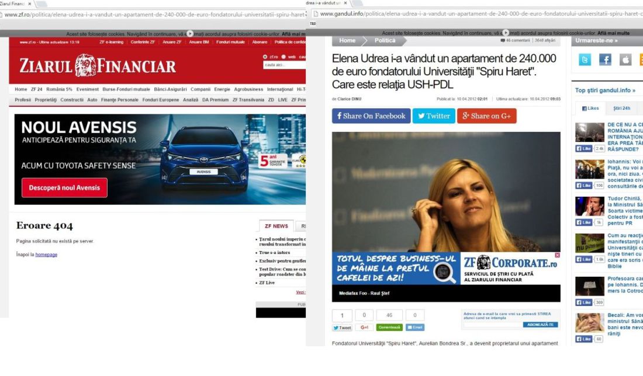Click 'Află mai multe' on Gandul cookie bar
This screenshot has width=643, height=376.
[613, 33]
